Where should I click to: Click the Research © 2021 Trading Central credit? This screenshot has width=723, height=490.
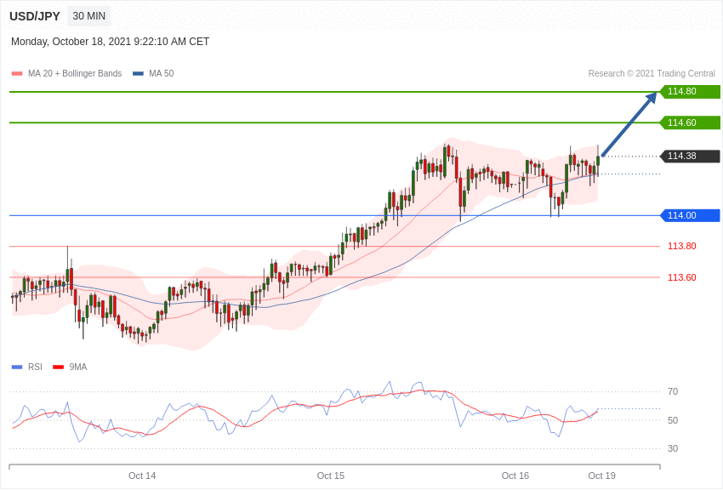tap(652, 74)
